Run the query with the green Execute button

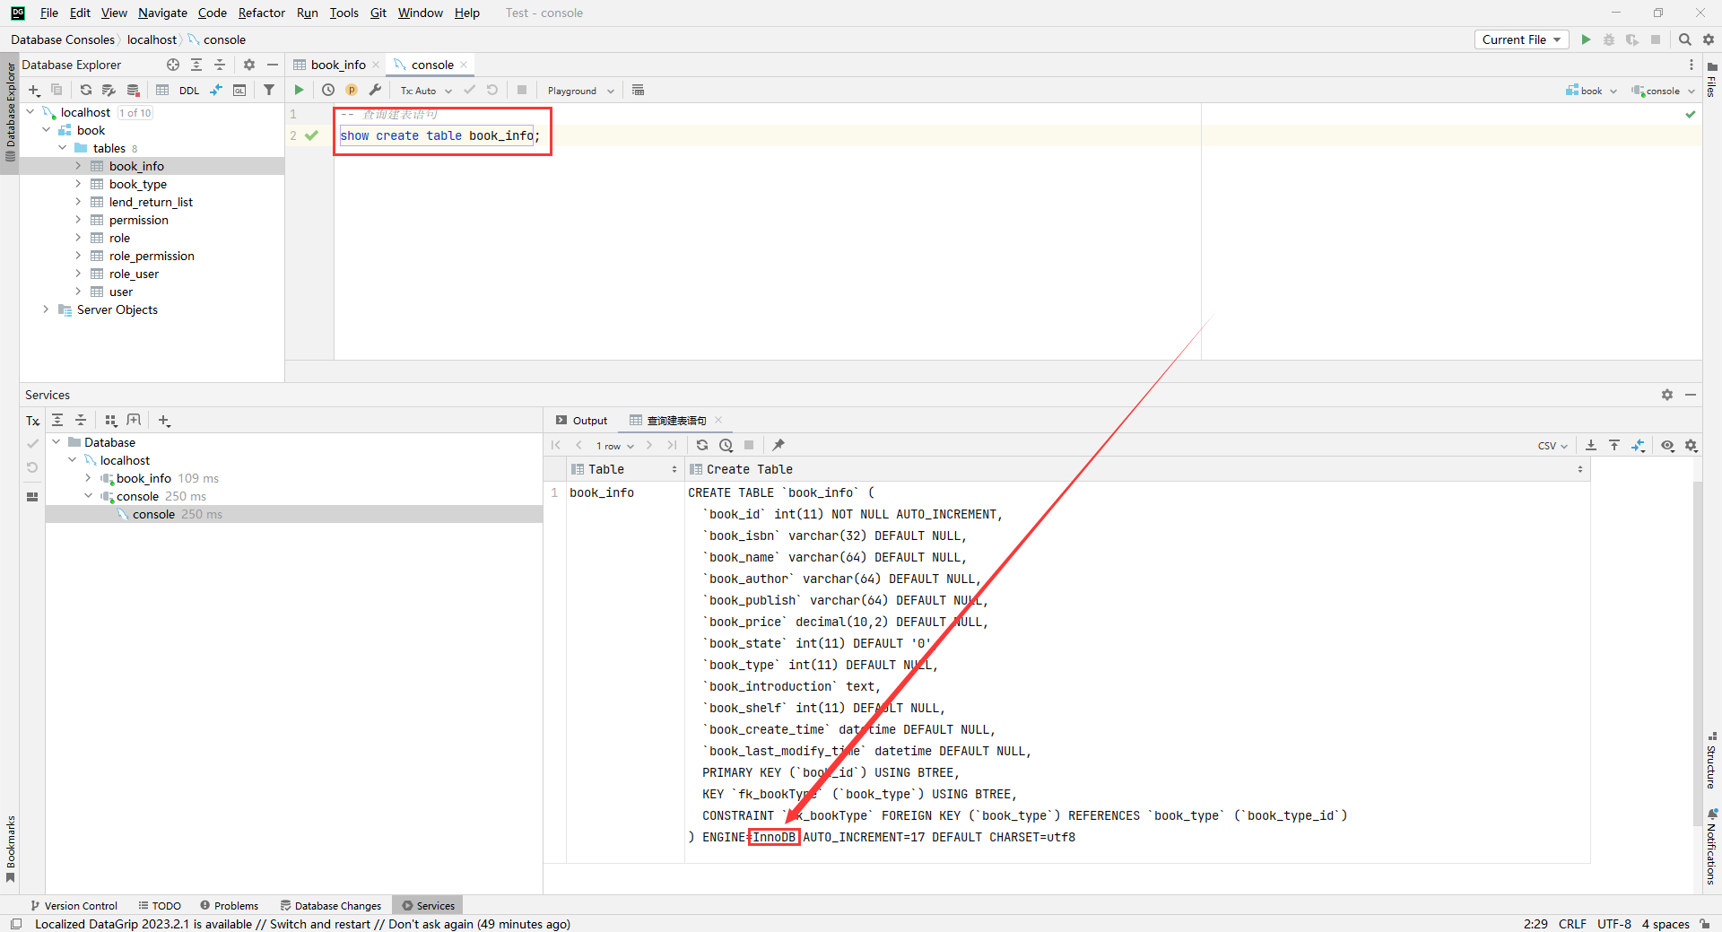coord(300,90)
